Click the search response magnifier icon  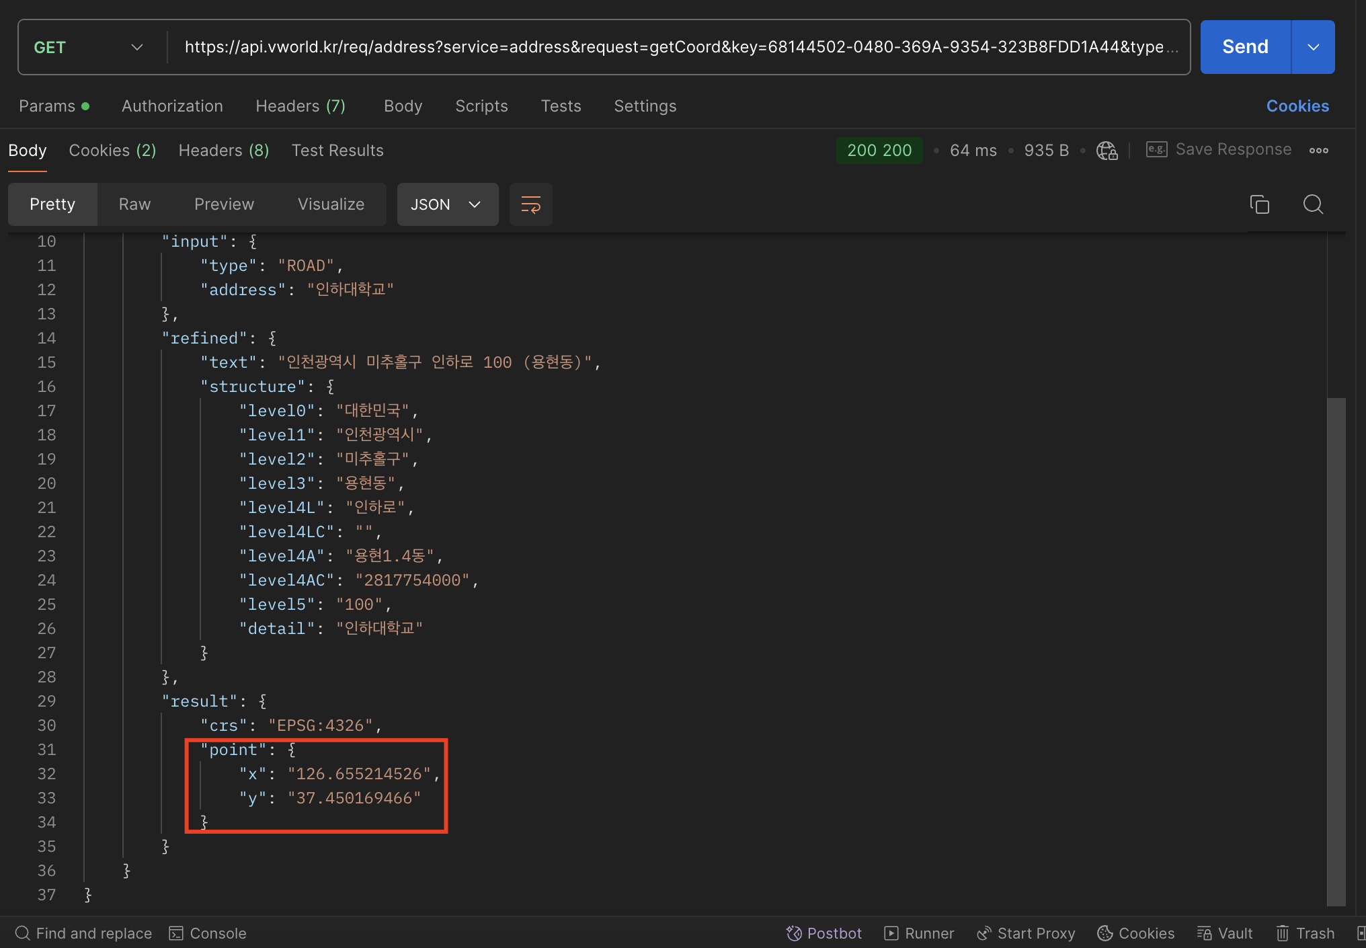coord(1312,204)
